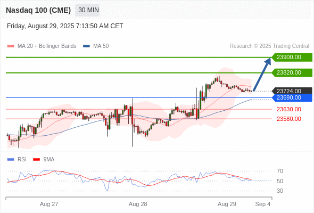The image size is (314, 213).
Task: Click the 23690.00 blue pivot label
Action: coord(292,98)
